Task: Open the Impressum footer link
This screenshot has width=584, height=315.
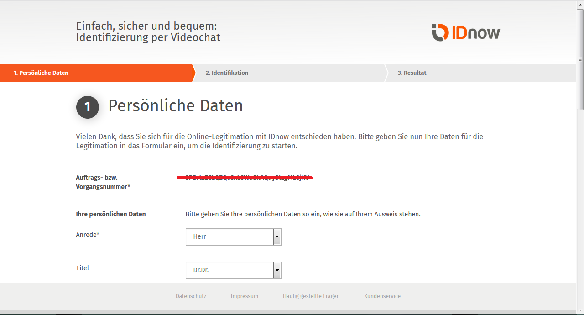Action: [x=245, y=296]
